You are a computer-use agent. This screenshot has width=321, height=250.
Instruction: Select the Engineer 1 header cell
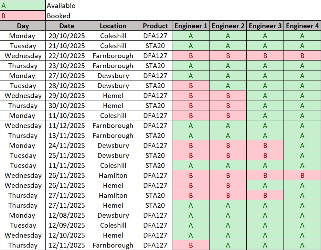[191, 26]
